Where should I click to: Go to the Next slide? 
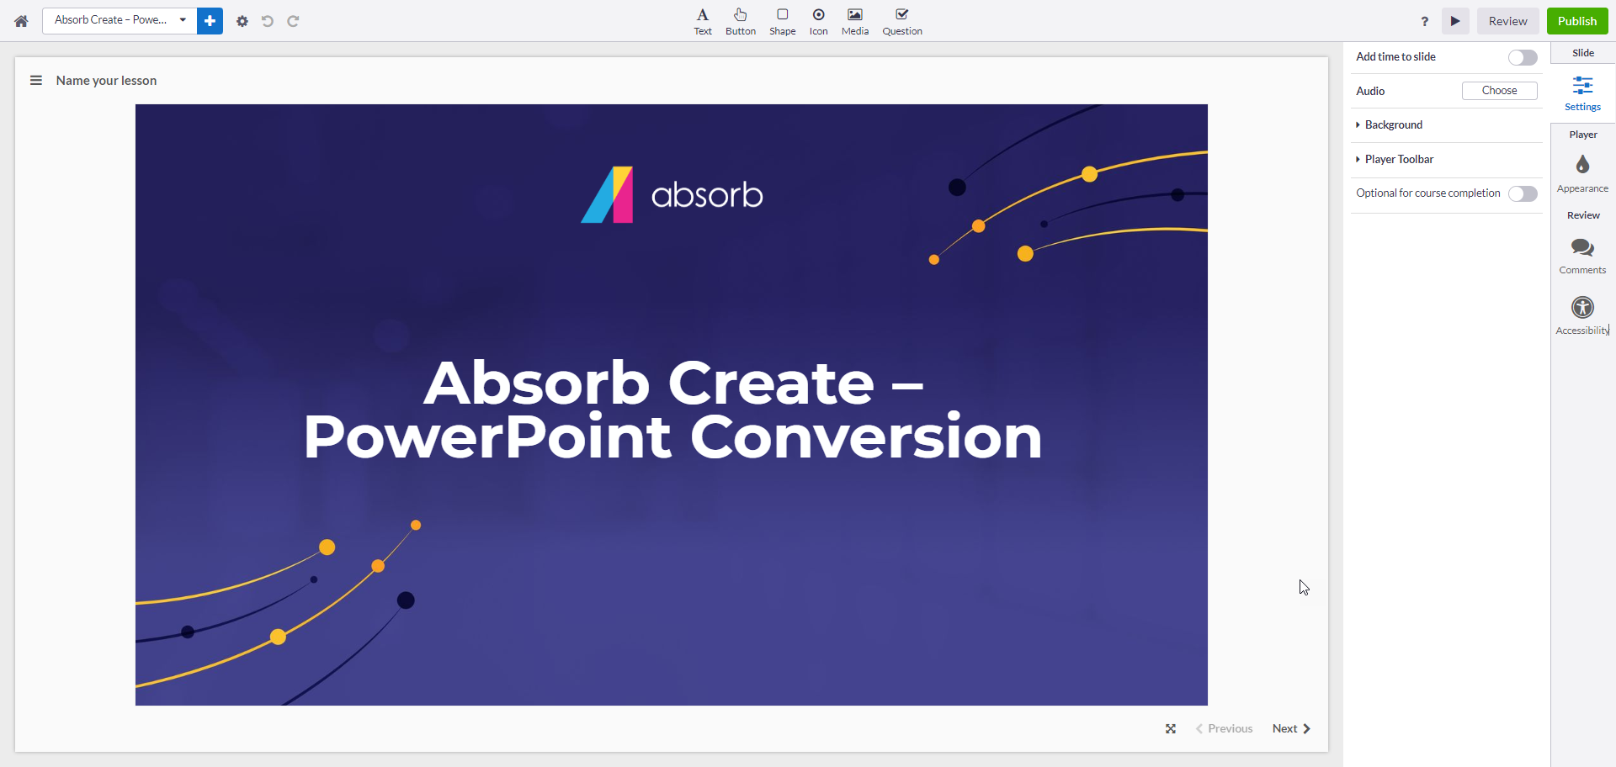pos(1291,729)
